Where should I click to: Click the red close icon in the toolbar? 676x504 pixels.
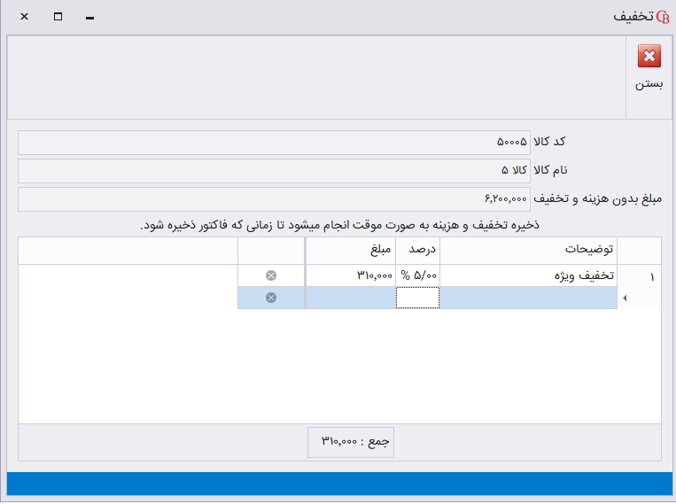[649, 57]
